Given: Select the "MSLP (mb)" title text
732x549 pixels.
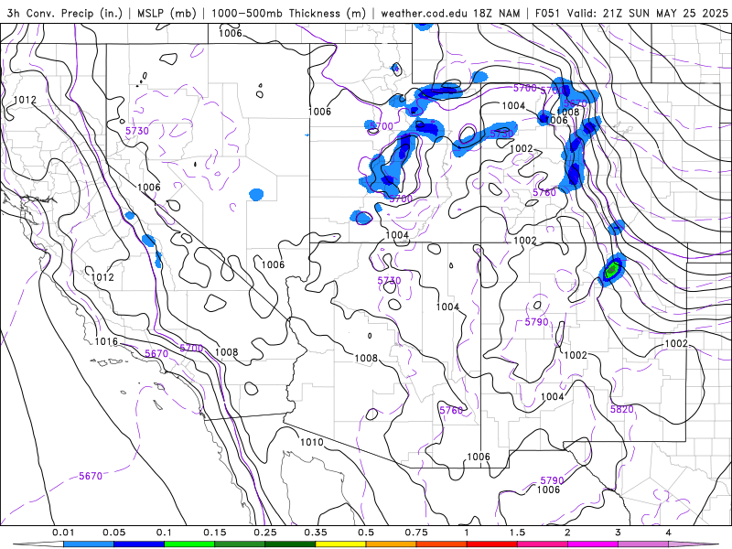Looking at the screenshot, I should (x=167, y=13).
